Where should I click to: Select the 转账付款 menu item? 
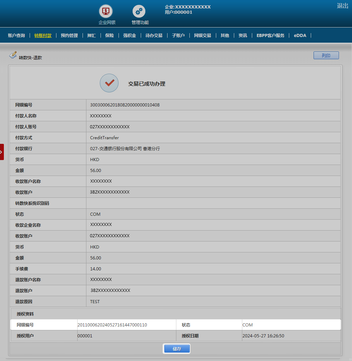[43, 36]
